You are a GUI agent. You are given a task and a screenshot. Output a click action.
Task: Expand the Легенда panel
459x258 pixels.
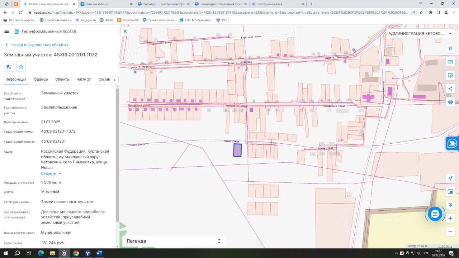click(219, 241)
